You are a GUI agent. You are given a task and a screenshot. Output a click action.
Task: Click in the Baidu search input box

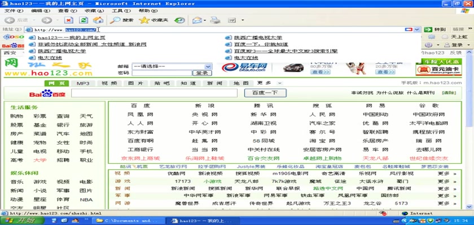point(154,93)
